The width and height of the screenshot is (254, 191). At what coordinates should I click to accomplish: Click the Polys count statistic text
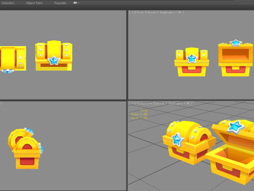139,114
